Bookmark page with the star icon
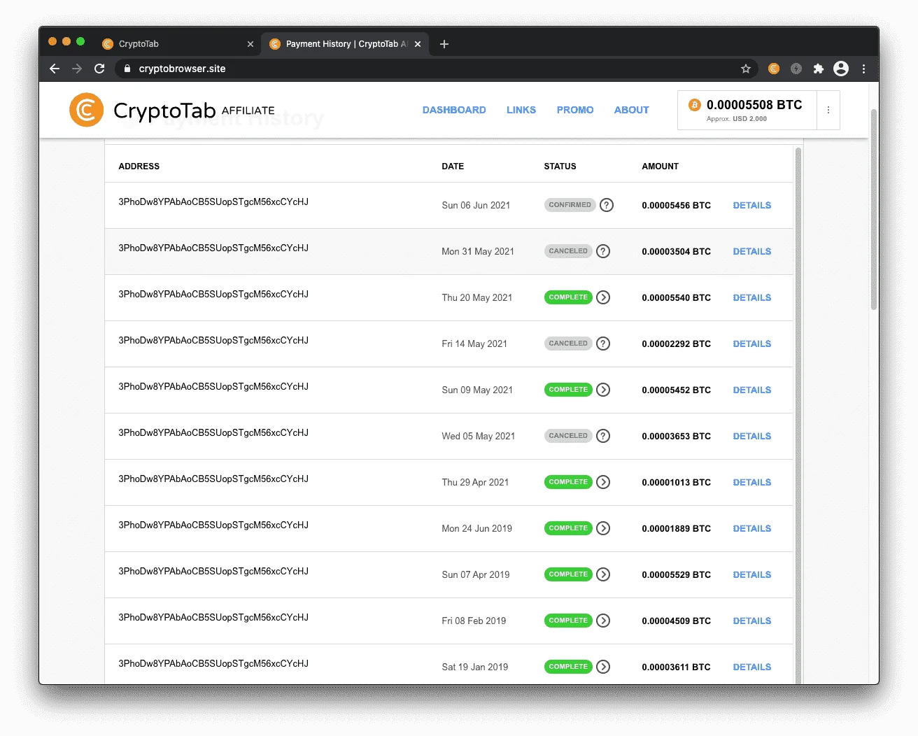This screenshot has width=918, height=736. tap(746, 69)
